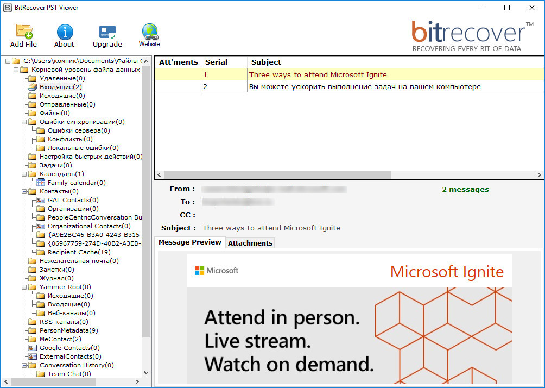Click the RSS-каналы(0) folder icon

[x=33, y=322]
